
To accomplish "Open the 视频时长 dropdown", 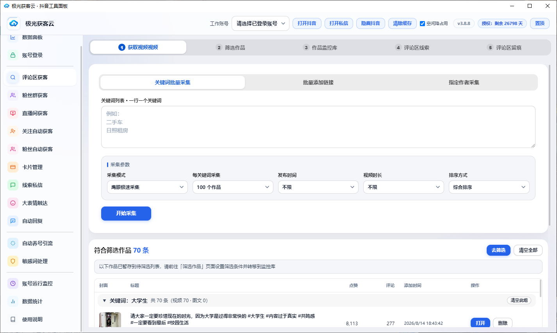I will pyautogui.click(x=403, y=187).
